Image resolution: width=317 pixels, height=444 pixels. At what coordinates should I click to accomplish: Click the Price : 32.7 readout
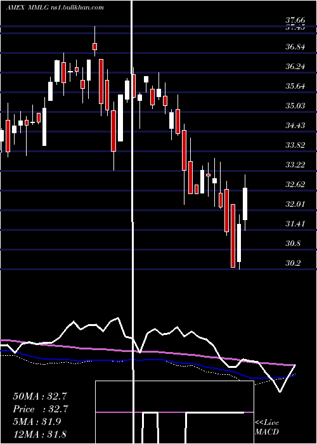41,409
